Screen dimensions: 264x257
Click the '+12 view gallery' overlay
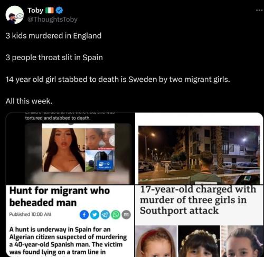[104, 165]
